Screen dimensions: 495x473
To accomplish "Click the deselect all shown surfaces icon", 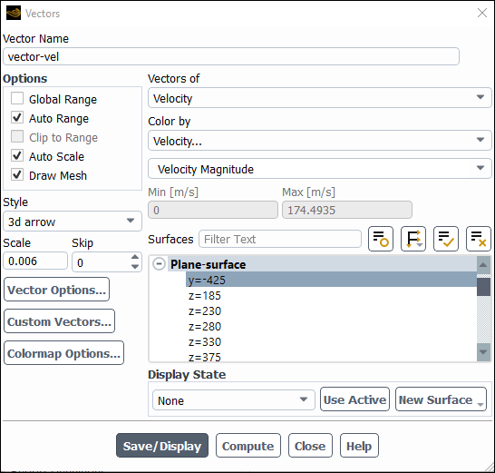I will (479, 239).
